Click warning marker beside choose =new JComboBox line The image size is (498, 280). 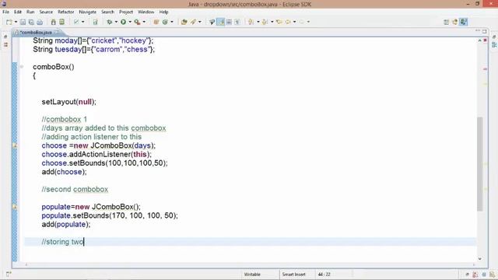point(15,145)
